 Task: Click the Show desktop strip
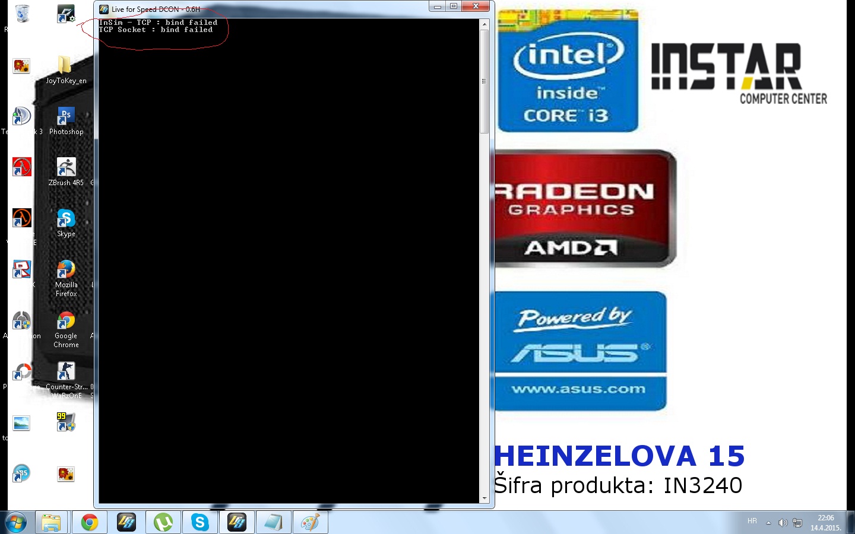click(x=851, y=522)
